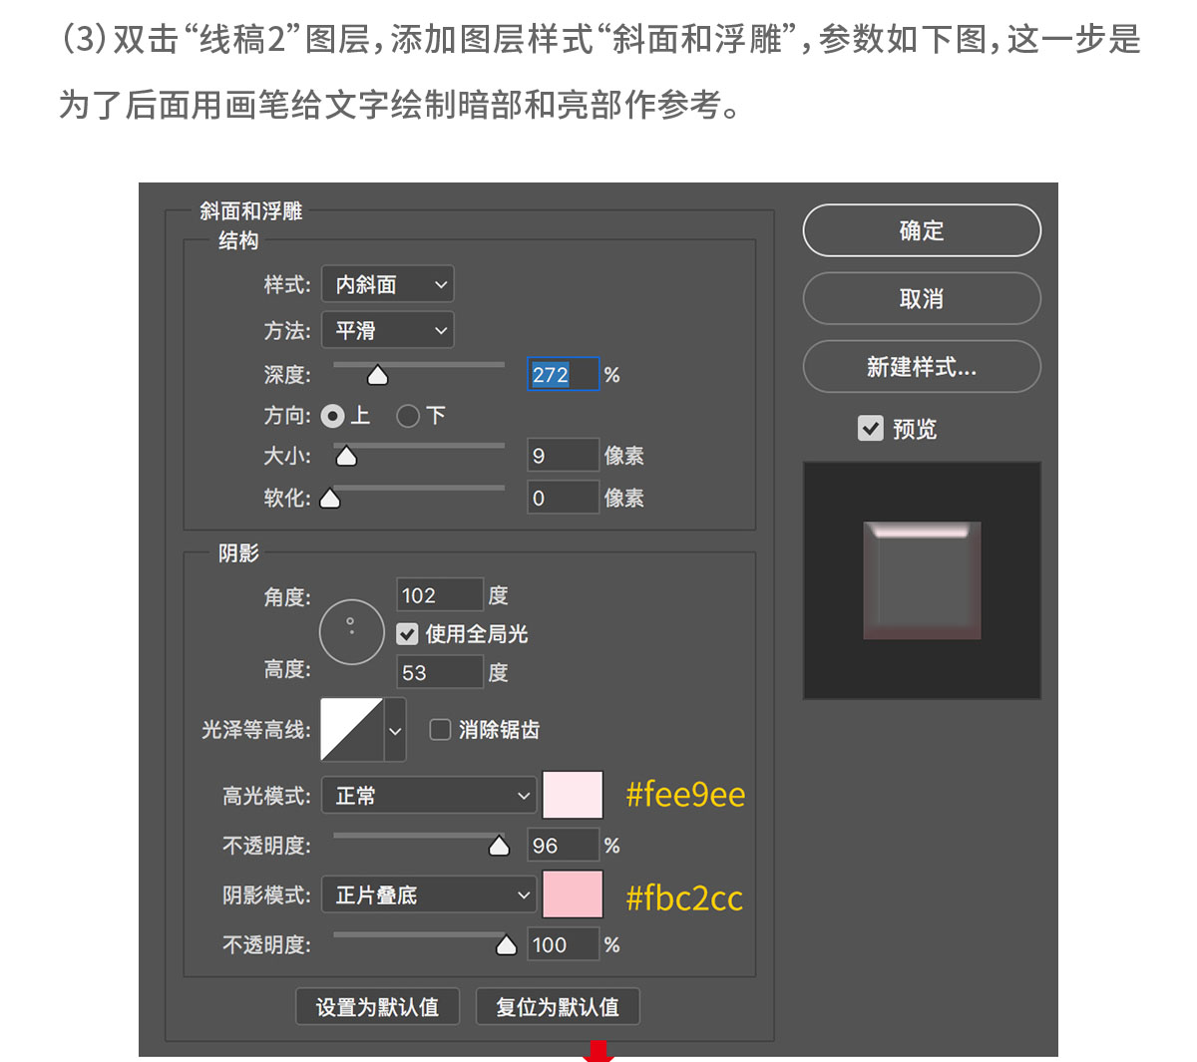
Task: Click the 复位为默认值 button
Action: (x=557, y=1006)
